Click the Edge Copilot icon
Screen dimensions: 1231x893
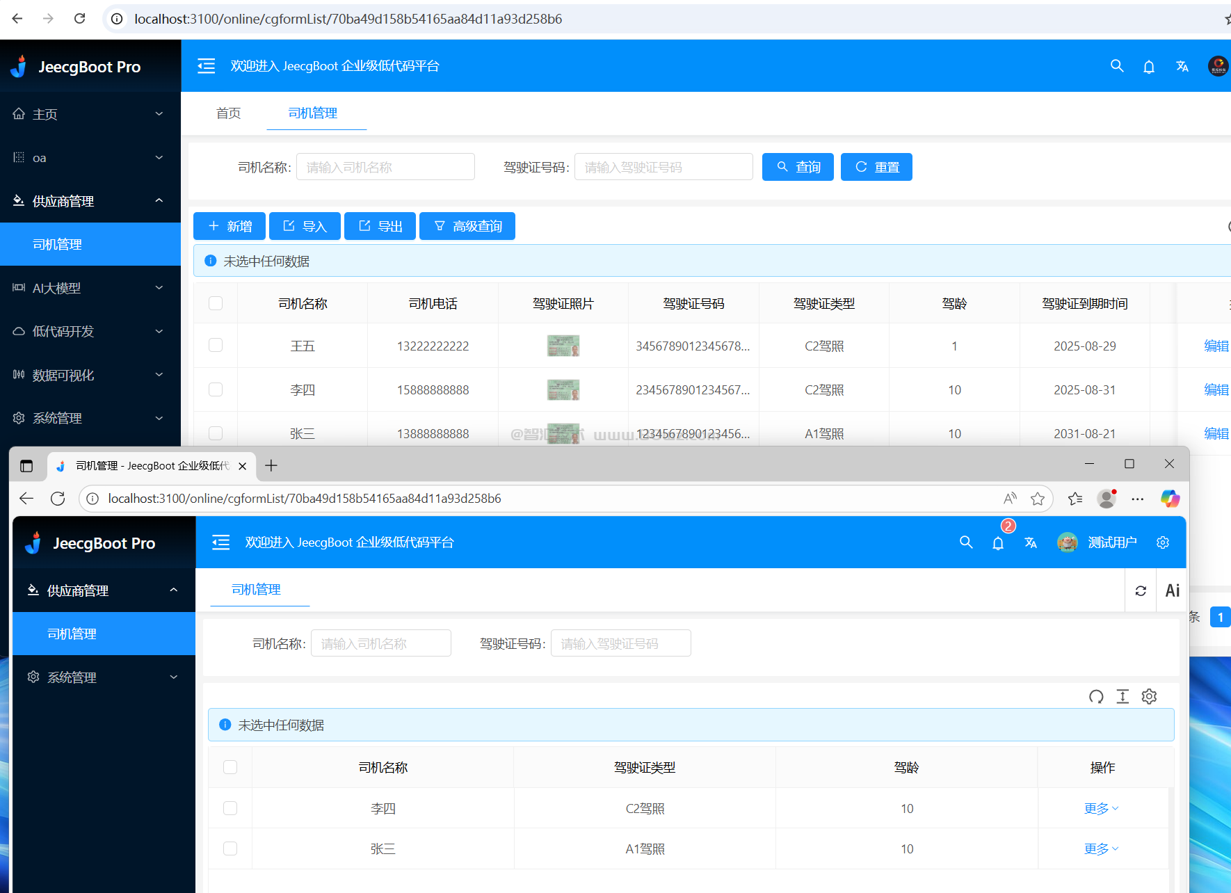click(1170, 499)
